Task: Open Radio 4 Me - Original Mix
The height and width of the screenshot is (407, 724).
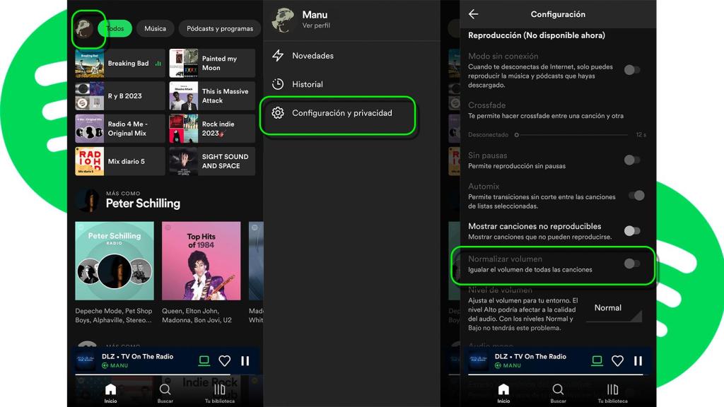Action: (120, 129)
